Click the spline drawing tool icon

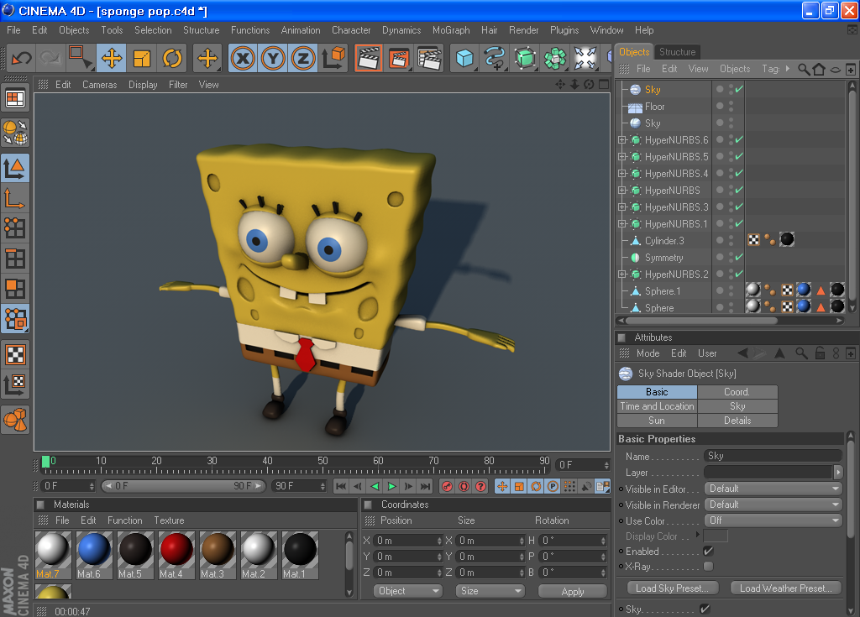[494, 58]
